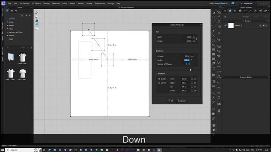This screenshot has height=152, width=271.
Task: Click OK in Create Rectangle dialog
Action: tap(171, 101)
